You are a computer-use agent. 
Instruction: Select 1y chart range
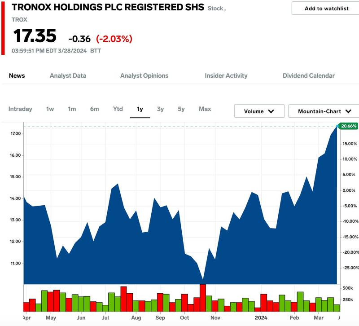pyautogui.click(x=140, y=109)
